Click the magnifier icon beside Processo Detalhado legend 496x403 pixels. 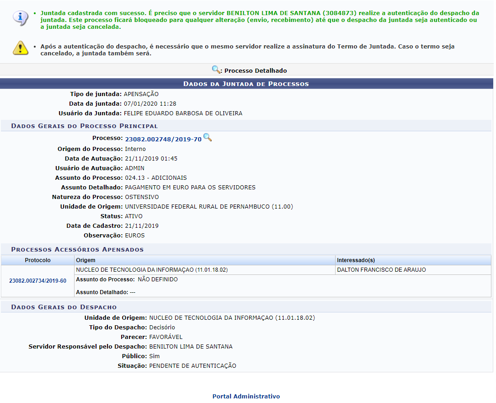[x=216, y=70]
